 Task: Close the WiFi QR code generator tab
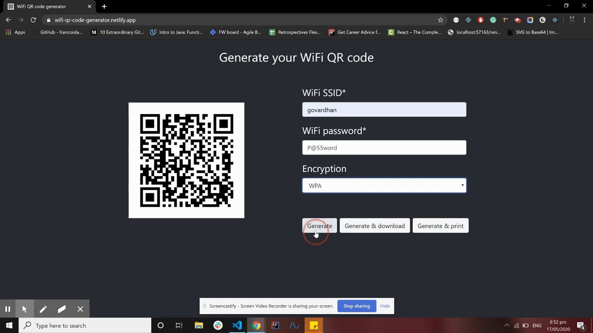coord(89,6)
